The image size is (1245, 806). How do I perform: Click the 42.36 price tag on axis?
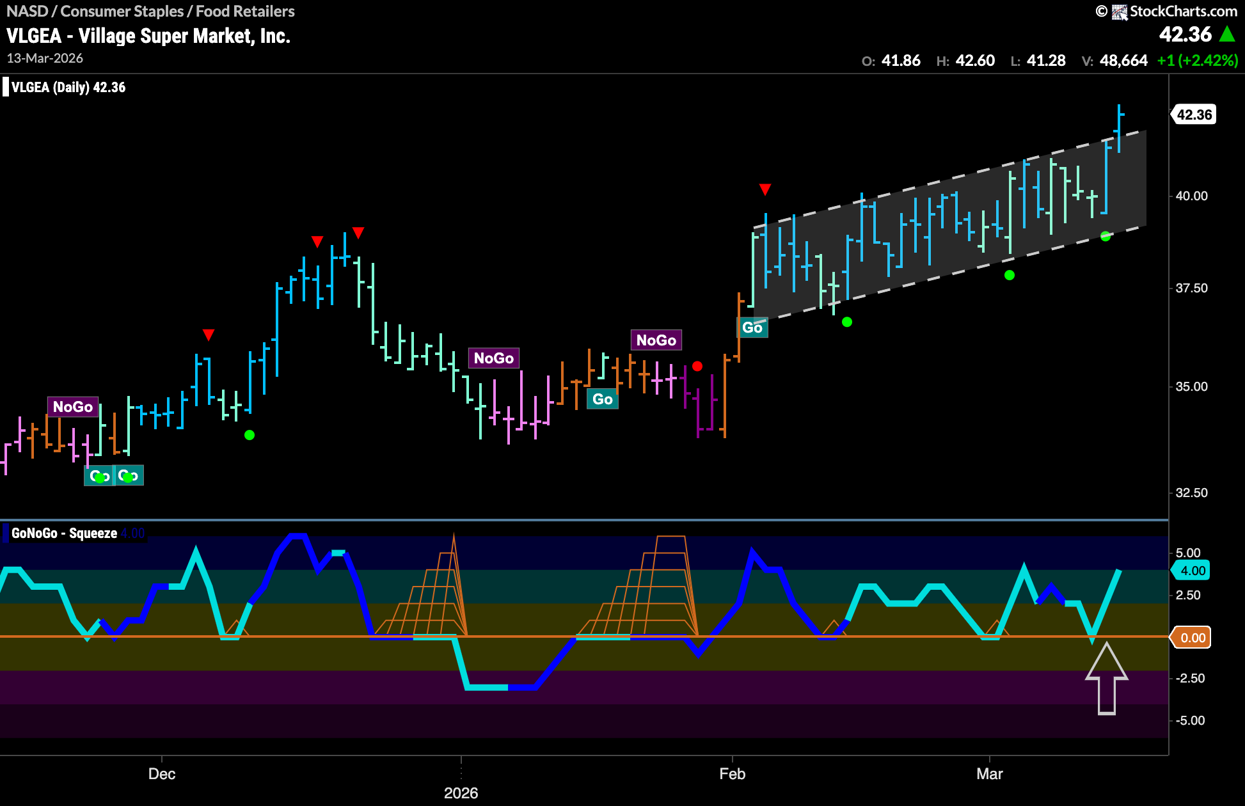(x=1194, y=115)
